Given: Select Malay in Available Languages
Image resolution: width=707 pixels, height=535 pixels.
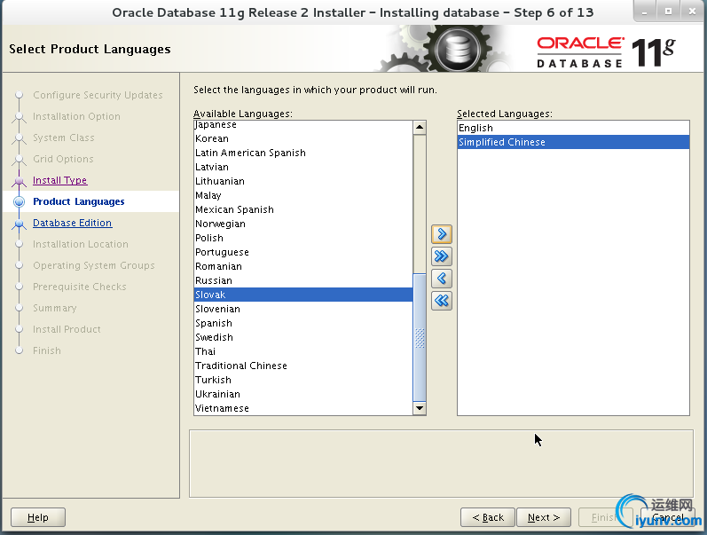Looking at the screenshot, I should [303, 195].
